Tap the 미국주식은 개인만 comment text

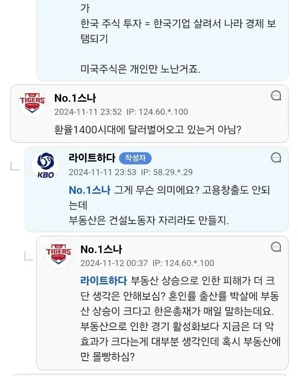point(140,69)
